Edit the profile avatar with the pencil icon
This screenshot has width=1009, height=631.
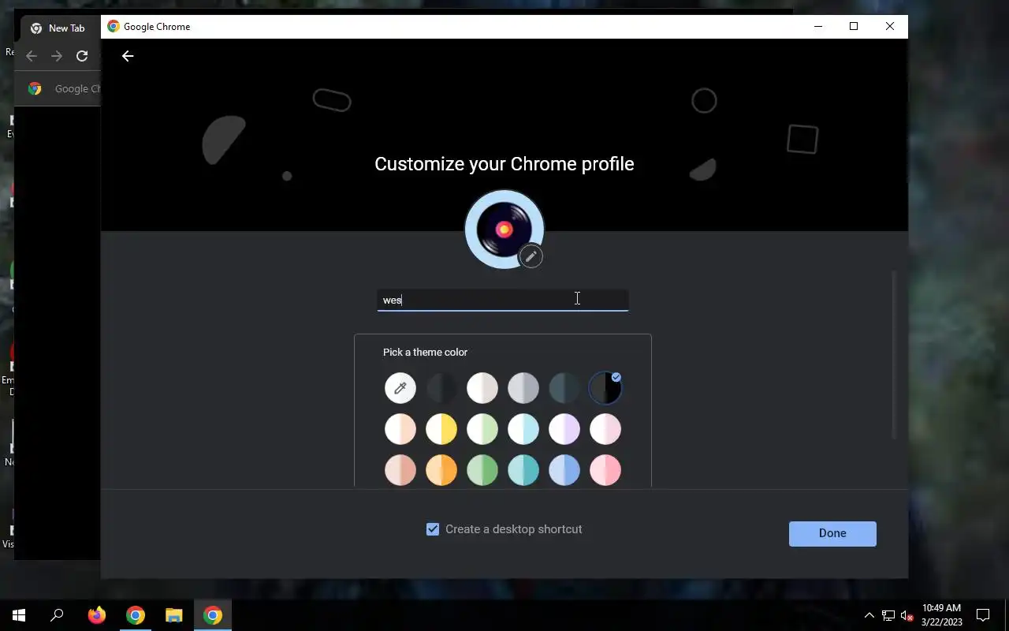pos(531,256)
